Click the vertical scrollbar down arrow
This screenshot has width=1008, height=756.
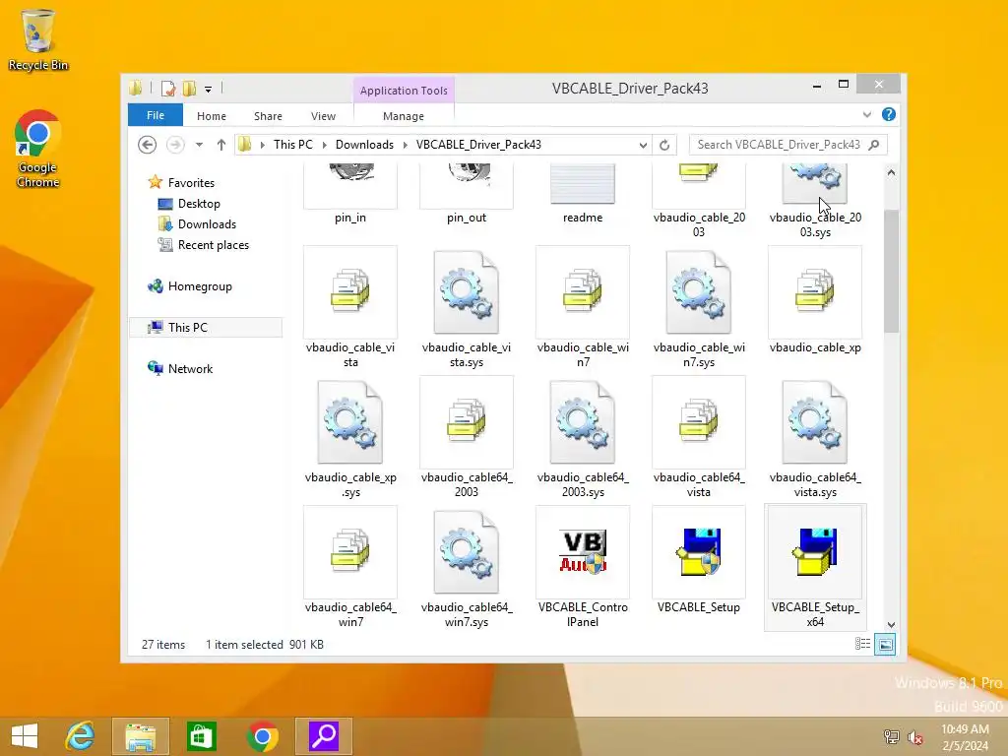(x=891, y=624)
